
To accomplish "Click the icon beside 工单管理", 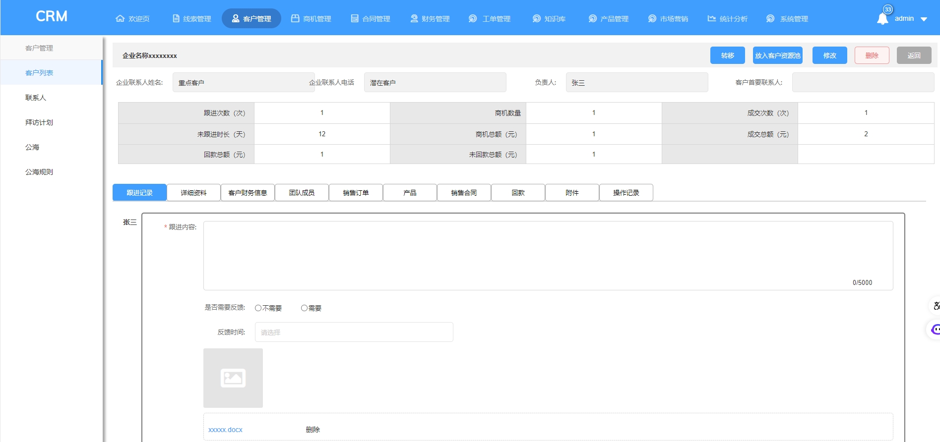I will [x=473, y=18].
